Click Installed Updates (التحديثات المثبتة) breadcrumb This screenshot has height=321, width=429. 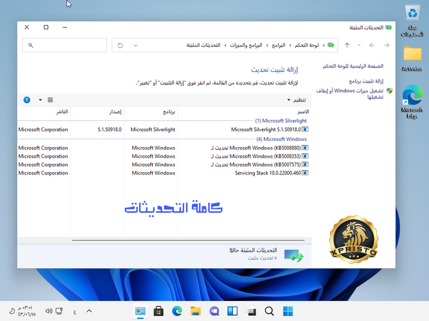(203, 45)
